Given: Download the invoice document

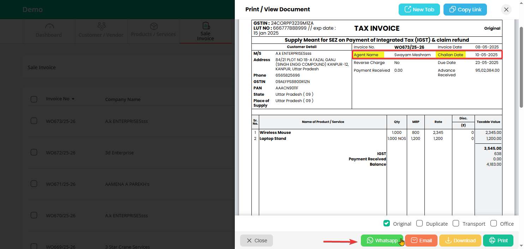Looking at the screenshot, I should [460, 241].
